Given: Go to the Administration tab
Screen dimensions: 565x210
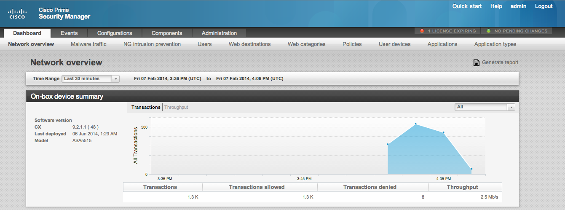Looking at the screenshot, I should (219, 33).
